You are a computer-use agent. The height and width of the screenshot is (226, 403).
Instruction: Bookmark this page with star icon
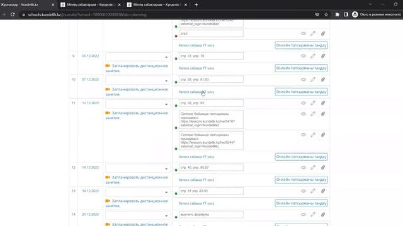pos(326,14)
